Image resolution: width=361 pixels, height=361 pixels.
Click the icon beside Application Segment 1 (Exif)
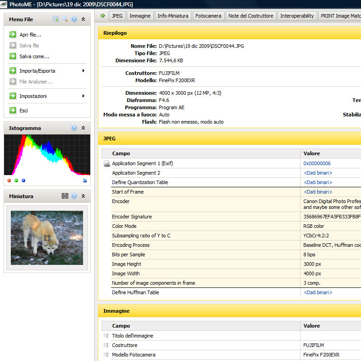(107, 164)
